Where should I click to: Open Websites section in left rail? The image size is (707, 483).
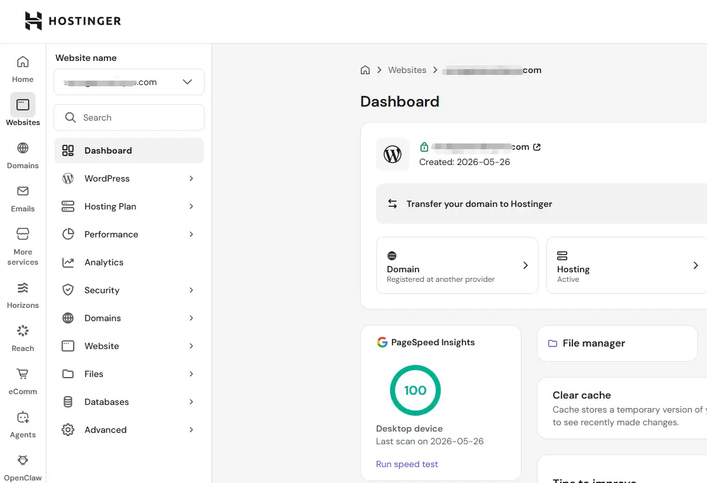coord(22,110)
